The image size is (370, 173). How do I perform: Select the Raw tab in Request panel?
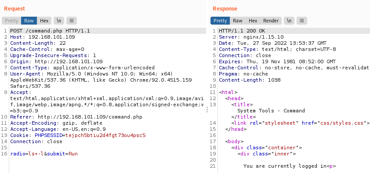tap(29, 21)
